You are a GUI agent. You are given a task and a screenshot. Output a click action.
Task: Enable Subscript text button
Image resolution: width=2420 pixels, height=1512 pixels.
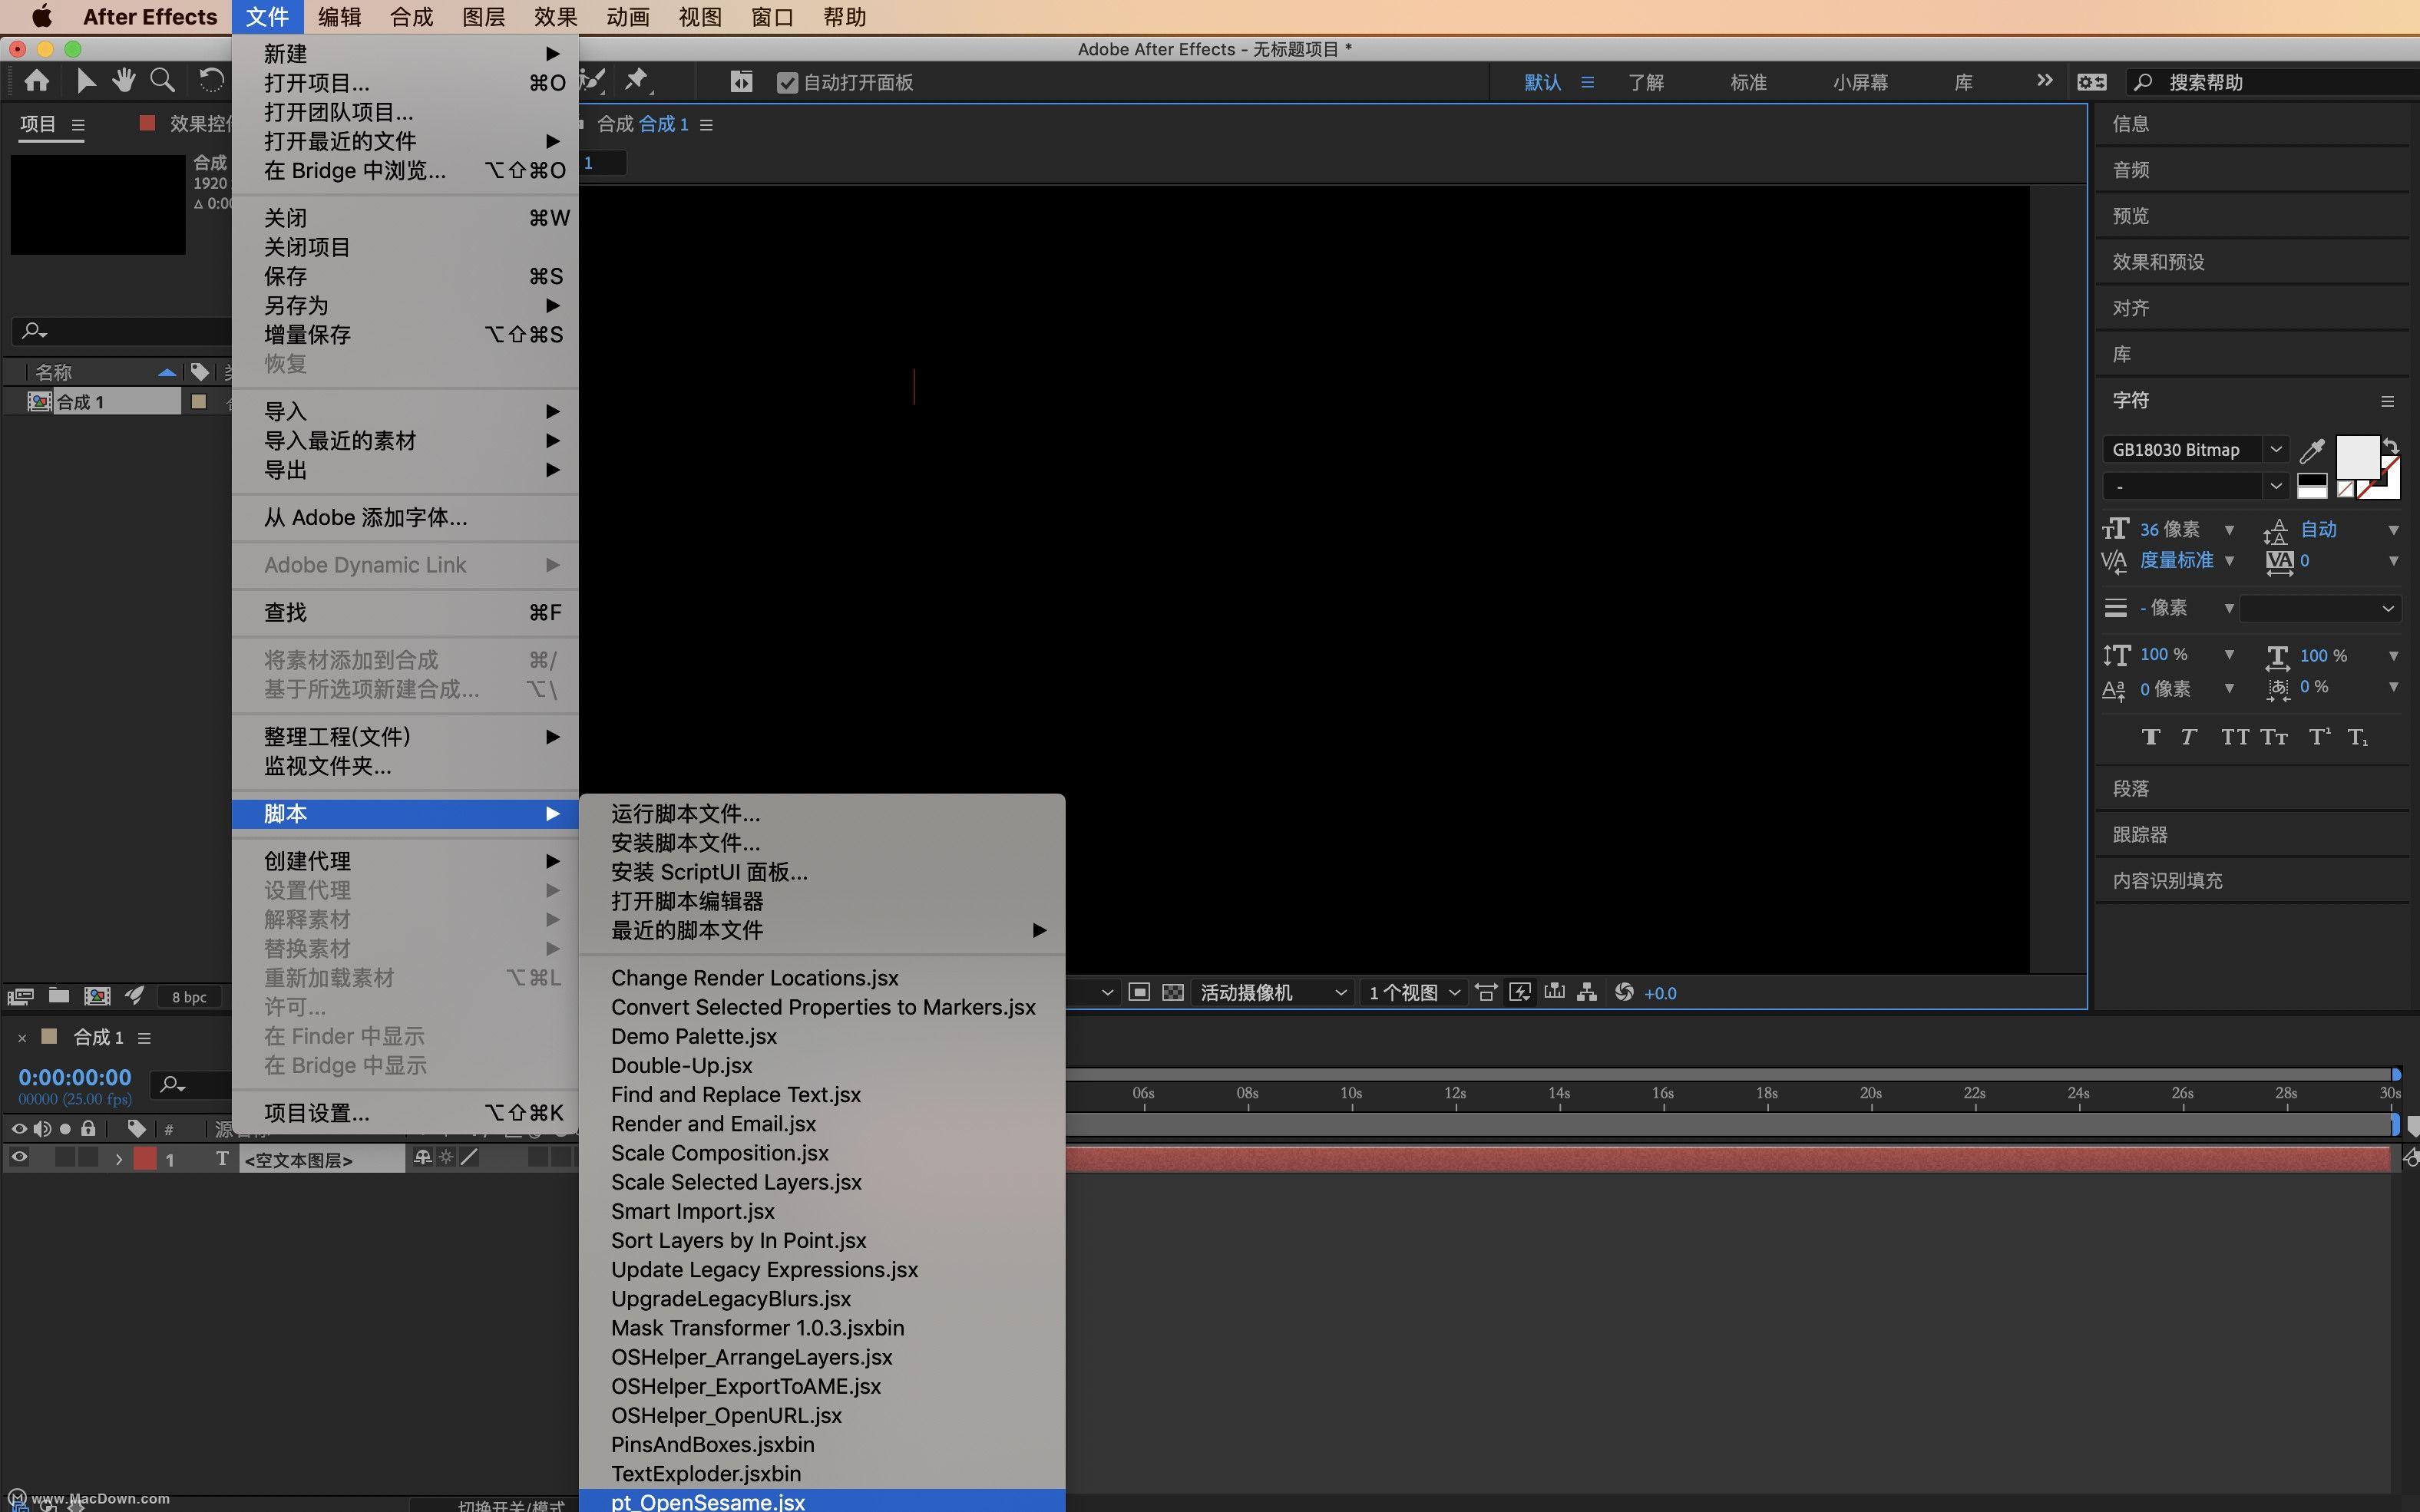click(2357, 737)
